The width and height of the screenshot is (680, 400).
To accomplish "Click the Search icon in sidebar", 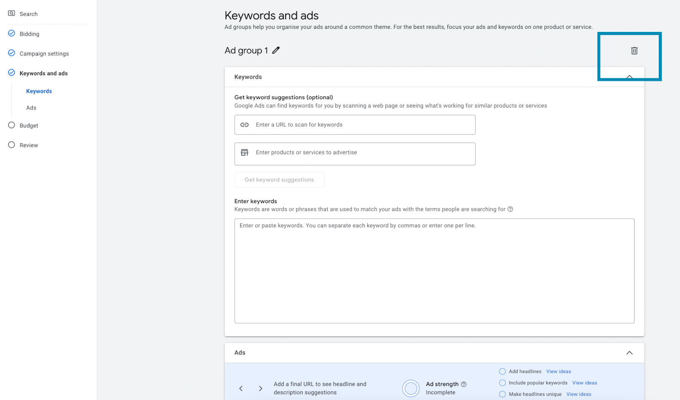I will 11,14.
